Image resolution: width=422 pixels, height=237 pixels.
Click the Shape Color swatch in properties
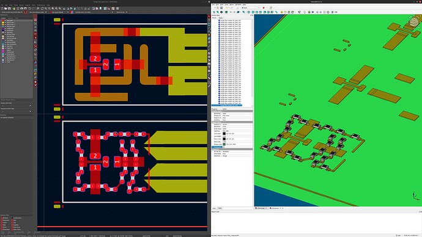pyautogui.click(x=224, y=144)
